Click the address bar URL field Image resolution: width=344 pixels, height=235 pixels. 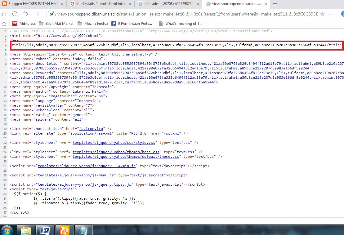pos(187,14)
